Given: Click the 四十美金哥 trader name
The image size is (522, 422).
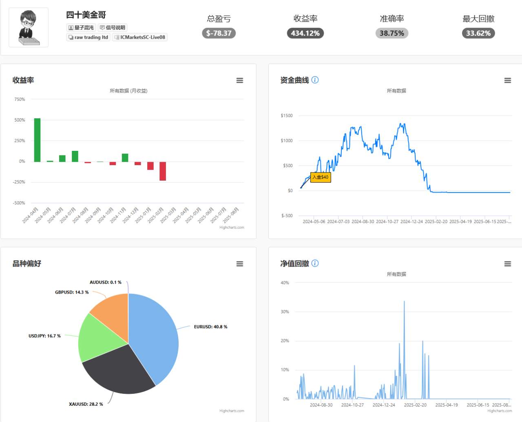Looking at the screenshot, I should click(x=86, y=15).
